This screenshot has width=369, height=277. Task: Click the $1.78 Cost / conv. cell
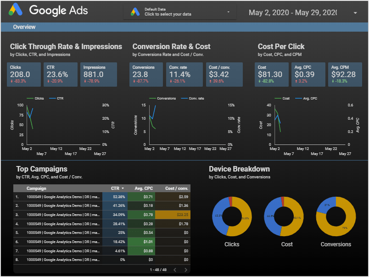click(x=173, y=224)
